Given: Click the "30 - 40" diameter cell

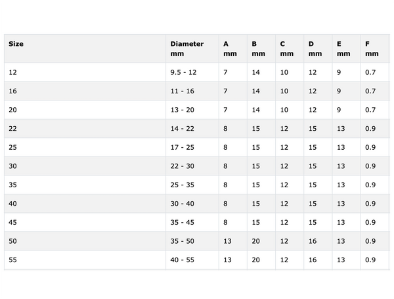Looking at the screenshot, I should (x=181, y=204).
